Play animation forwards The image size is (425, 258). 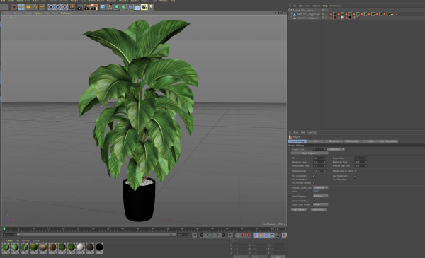pyautogui.click(x=212, y=235)
